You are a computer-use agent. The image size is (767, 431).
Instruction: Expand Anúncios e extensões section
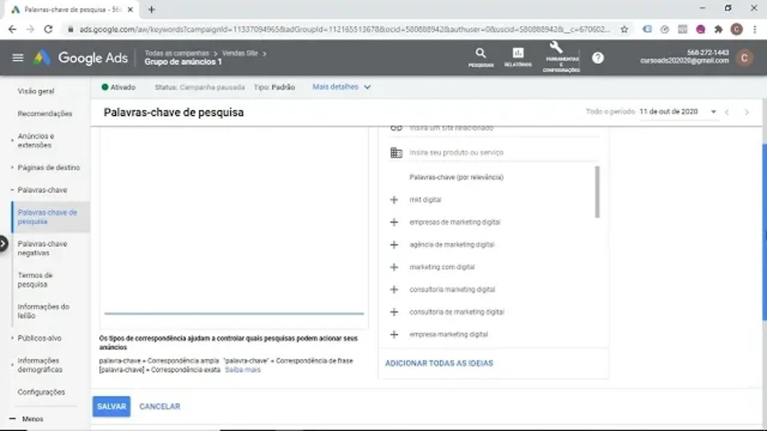[x=13, y=141]
